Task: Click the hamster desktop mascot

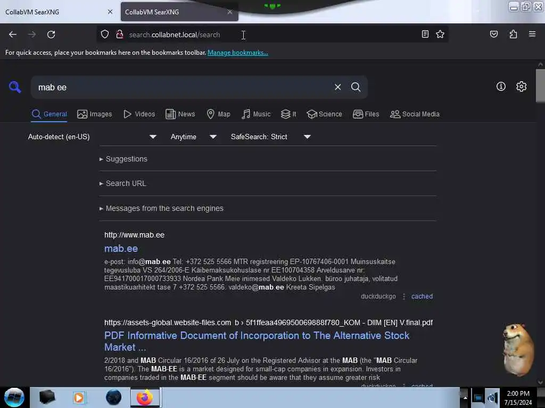Action: coord(518,350)
